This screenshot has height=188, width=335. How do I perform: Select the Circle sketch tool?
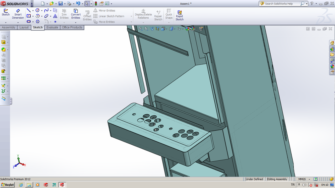pos(37,10)
